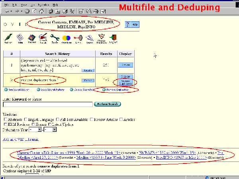Click the browser Forward arrow
Image resolution: width=239 pixels, height=179 pixels.
[17, 11]
